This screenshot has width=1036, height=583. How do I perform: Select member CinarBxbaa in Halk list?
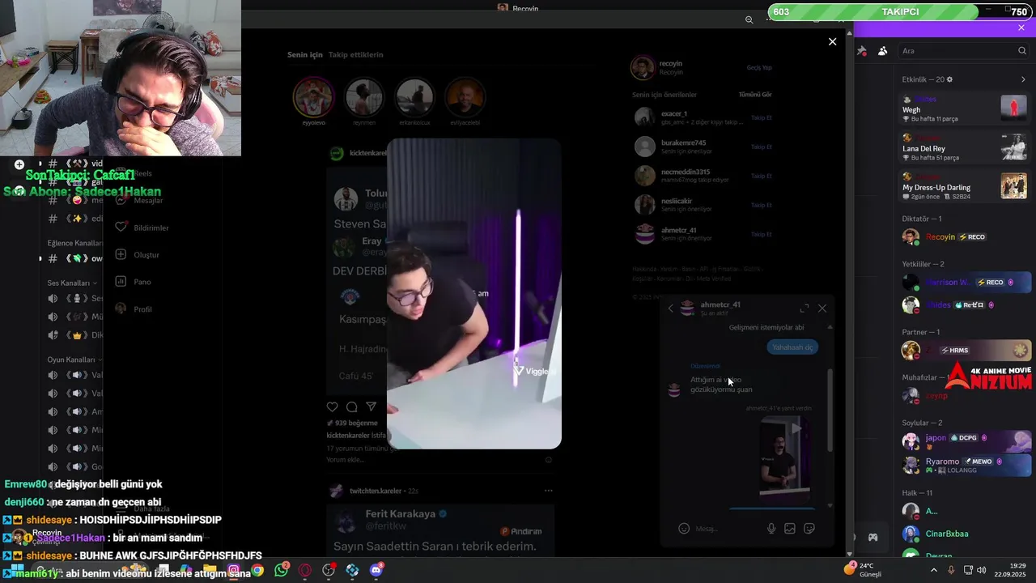pos(964,534)
